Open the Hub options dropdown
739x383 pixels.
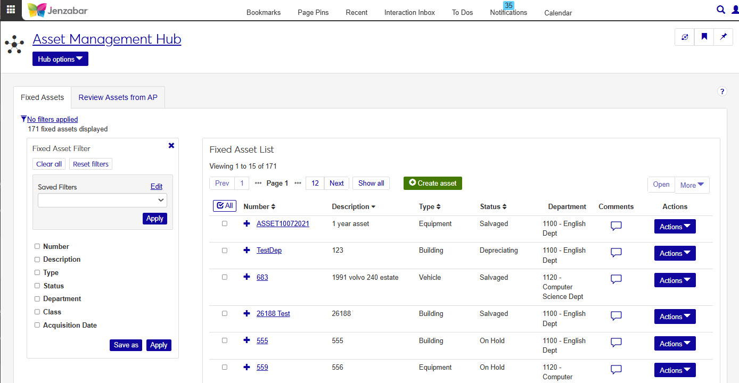tap(60, 59)
